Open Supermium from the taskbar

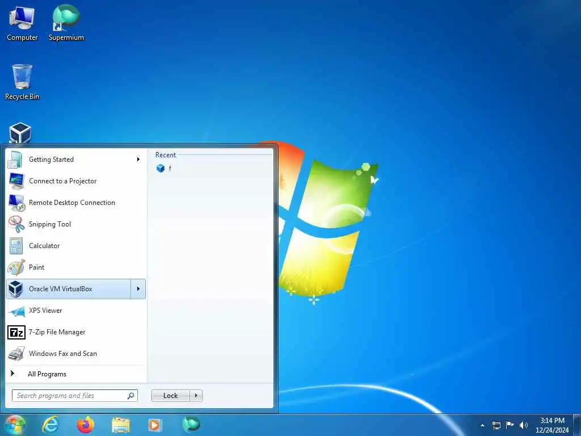[191, 425]
